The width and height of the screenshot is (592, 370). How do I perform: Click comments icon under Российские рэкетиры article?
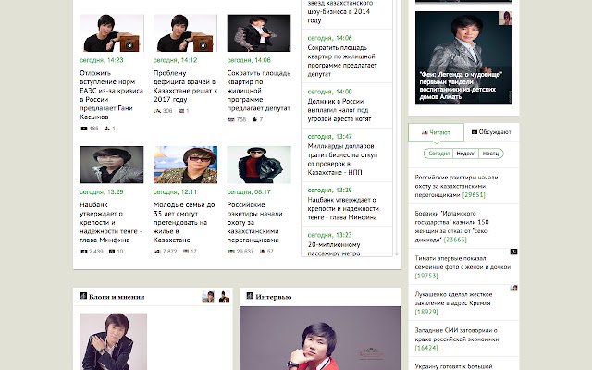tap(263, 252)
